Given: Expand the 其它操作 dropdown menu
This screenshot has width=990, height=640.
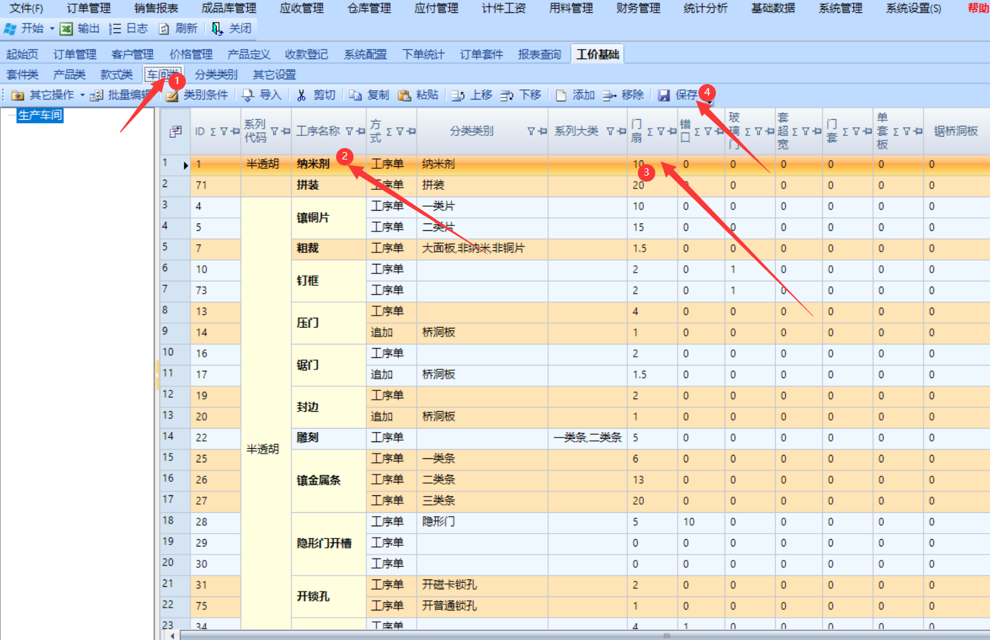Looking at the screenshot, I should coord(82,96).
